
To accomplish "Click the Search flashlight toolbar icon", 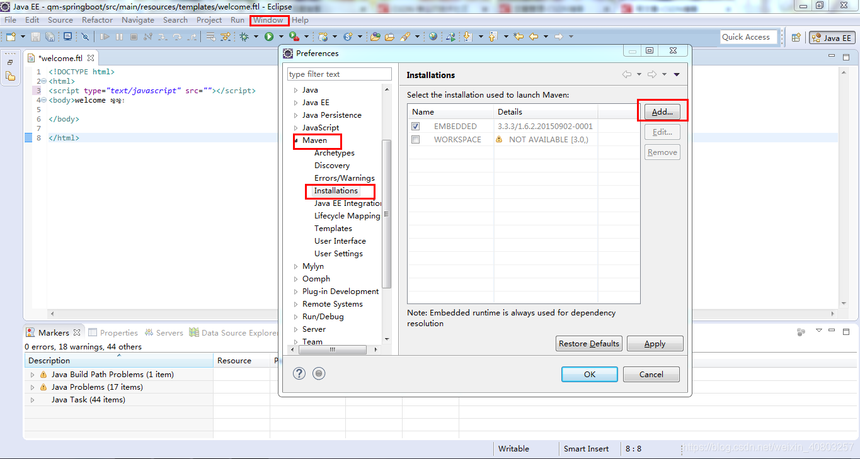I will (x=406, y=37).
